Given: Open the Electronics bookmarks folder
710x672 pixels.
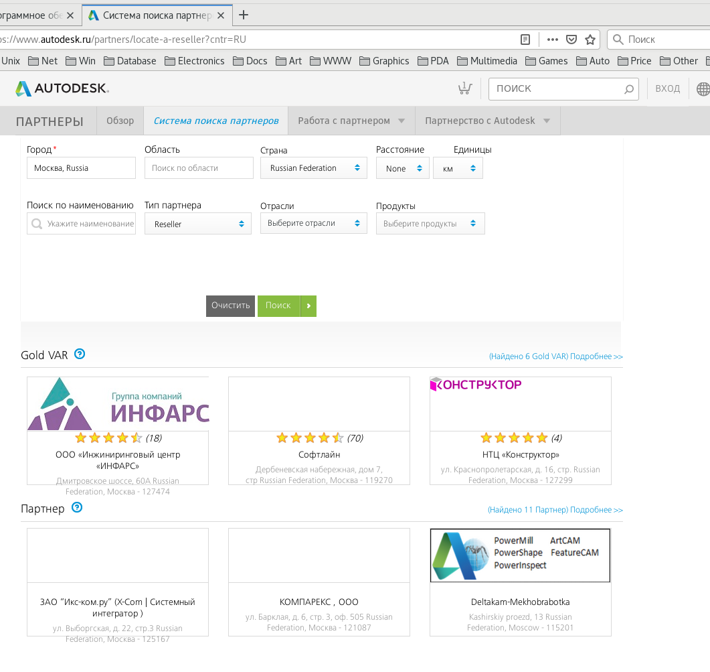Looking at the screenshot, I should pyautogui.click(x=195, y=61).
